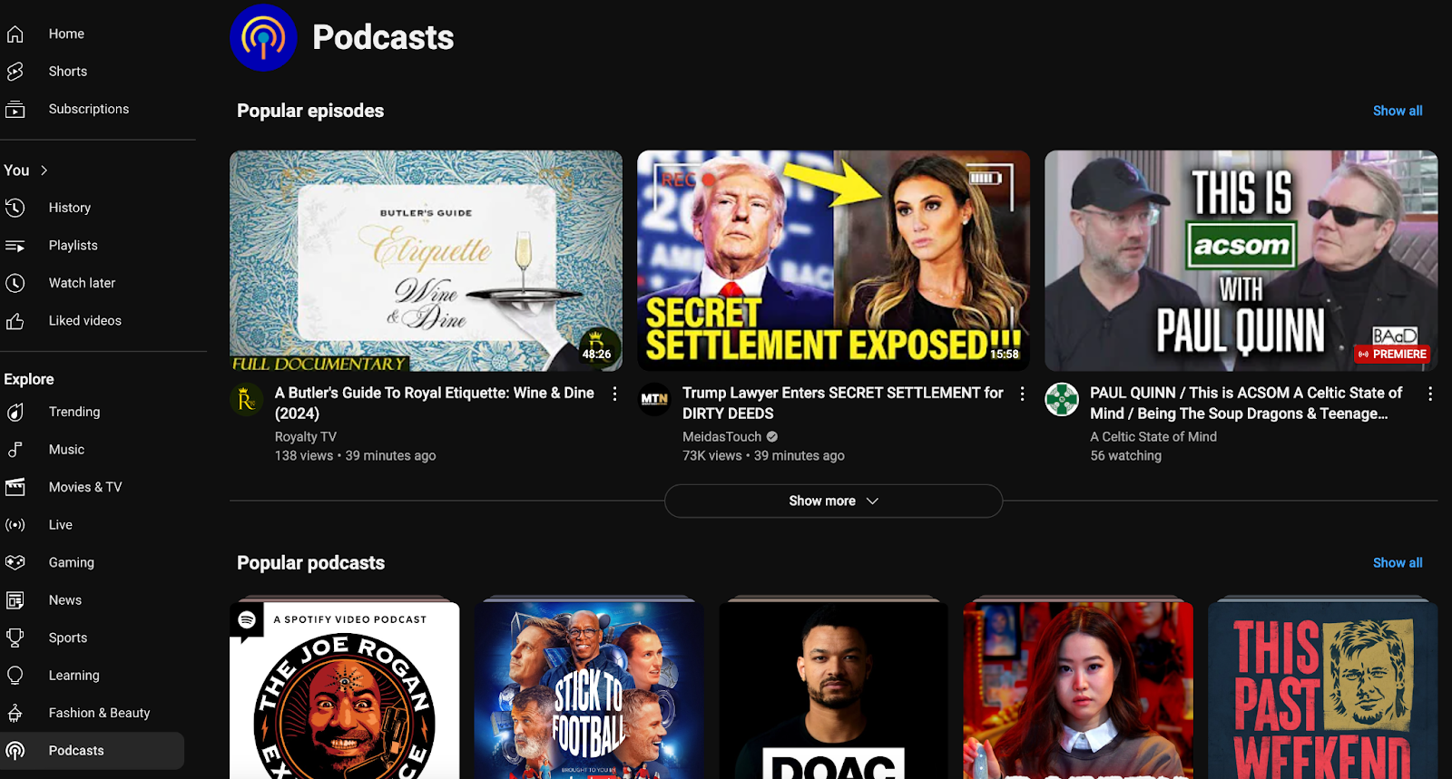Click the Sports trophy icon

(15, 638)
